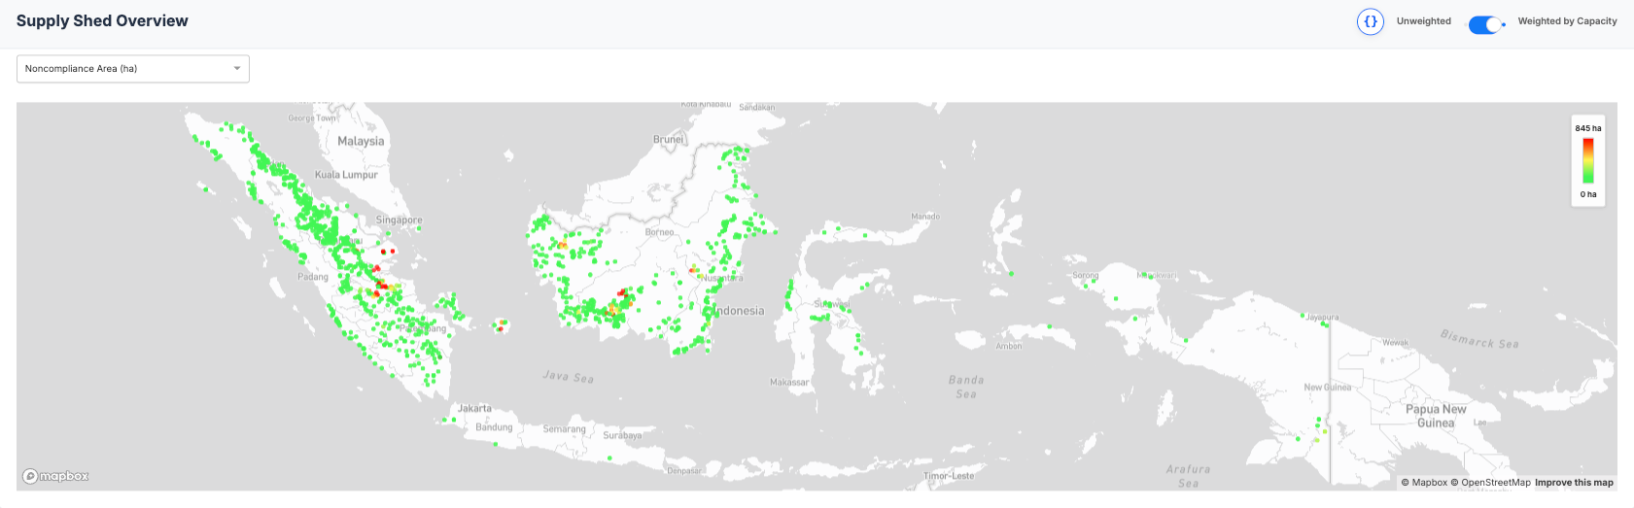The width and height of the screenshot is (1634, 508).
Task: Click the Surabaya map label
Action: coord(622,435)
